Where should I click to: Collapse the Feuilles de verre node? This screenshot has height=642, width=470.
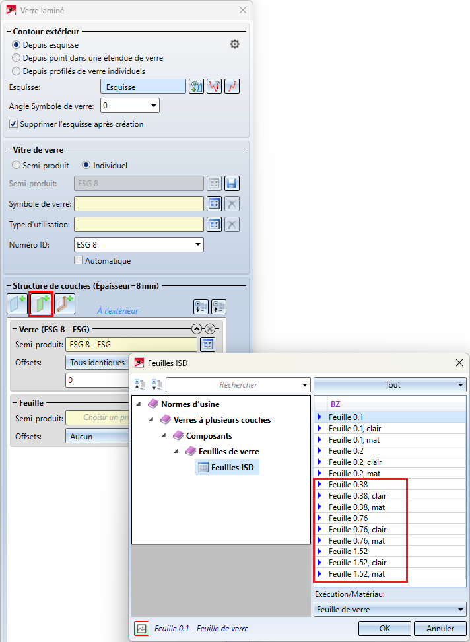tap(176, 451)
